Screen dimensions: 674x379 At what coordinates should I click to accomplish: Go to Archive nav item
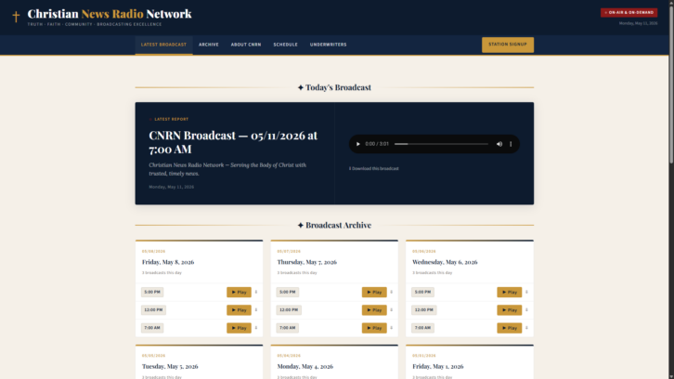pyautogui.click(x=209, y=45)
